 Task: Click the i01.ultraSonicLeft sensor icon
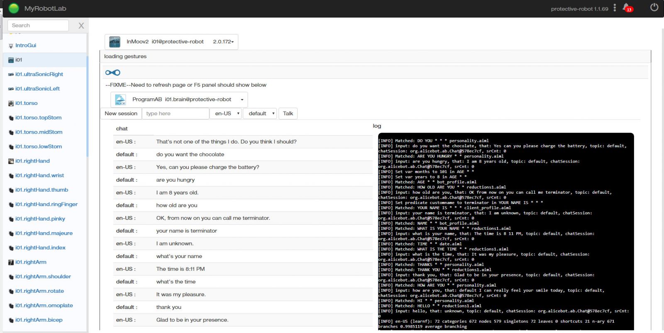pos(11,89)
